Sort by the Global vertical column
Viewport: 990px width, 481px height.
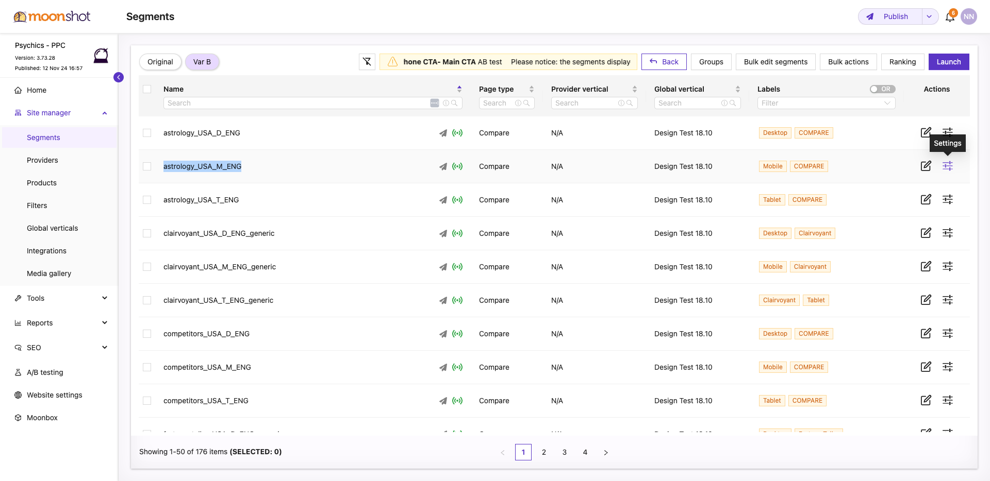[x=738, y=89]
